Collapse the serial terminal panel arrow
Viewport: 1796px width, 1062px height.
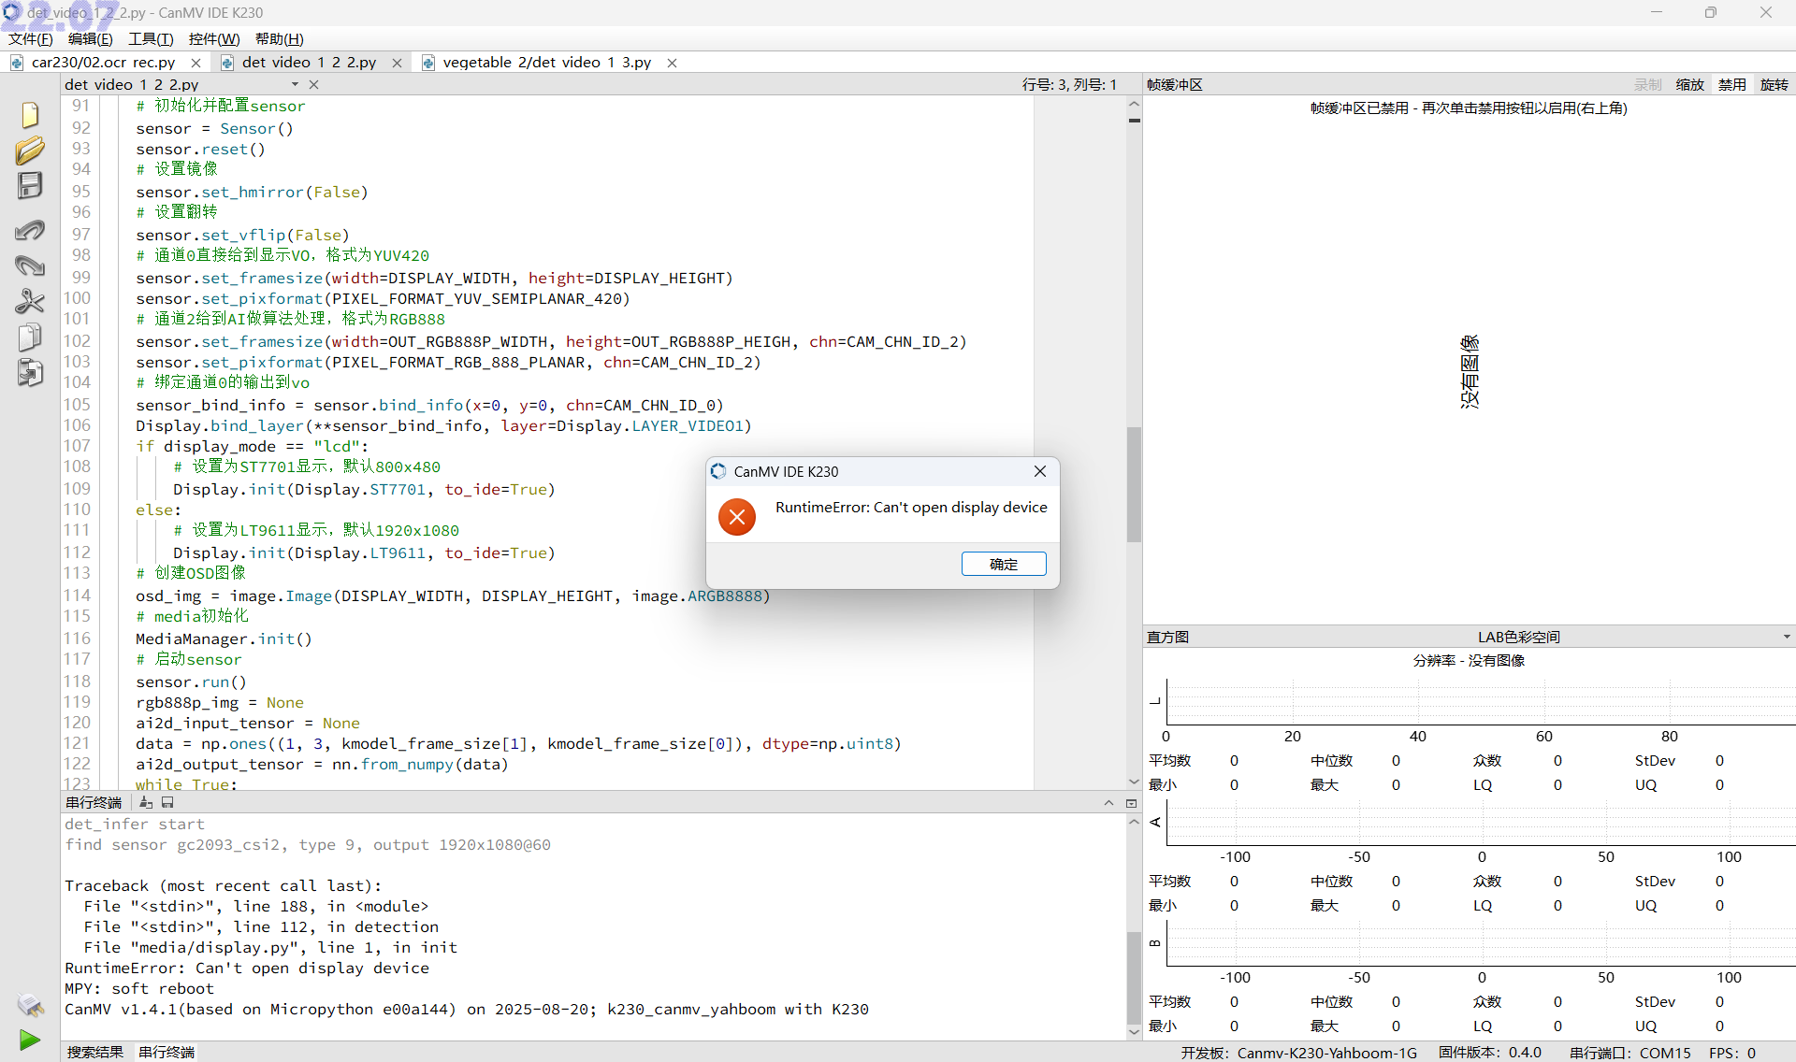[1108, 803]
